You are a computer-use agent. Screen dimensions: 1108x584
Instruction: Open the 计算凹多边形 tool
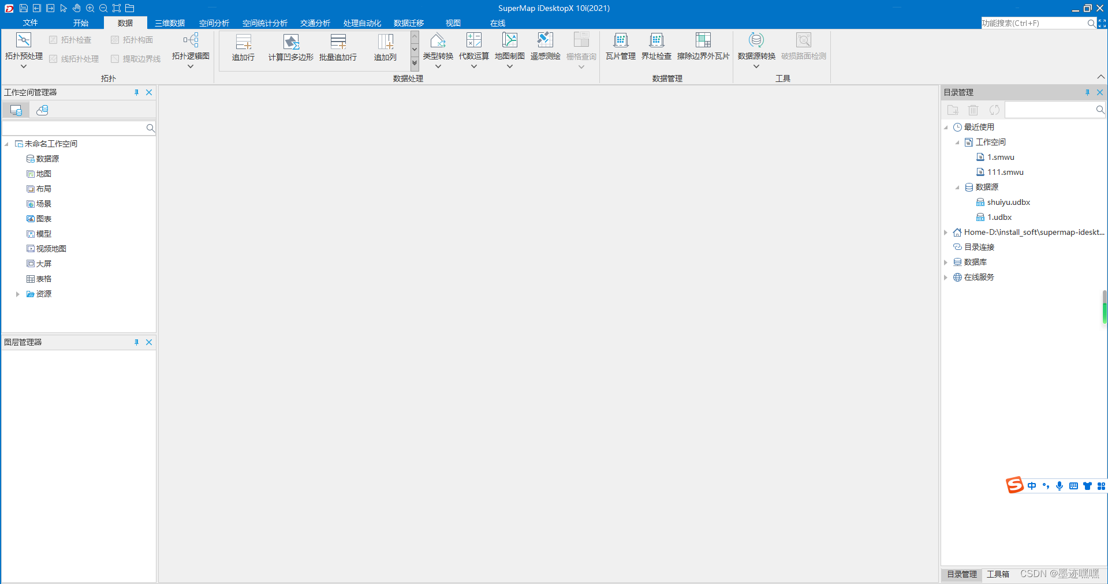coord(290,49)
